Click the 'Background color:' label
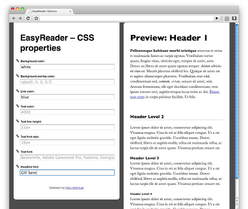The image size is (248, 209). 33,61
